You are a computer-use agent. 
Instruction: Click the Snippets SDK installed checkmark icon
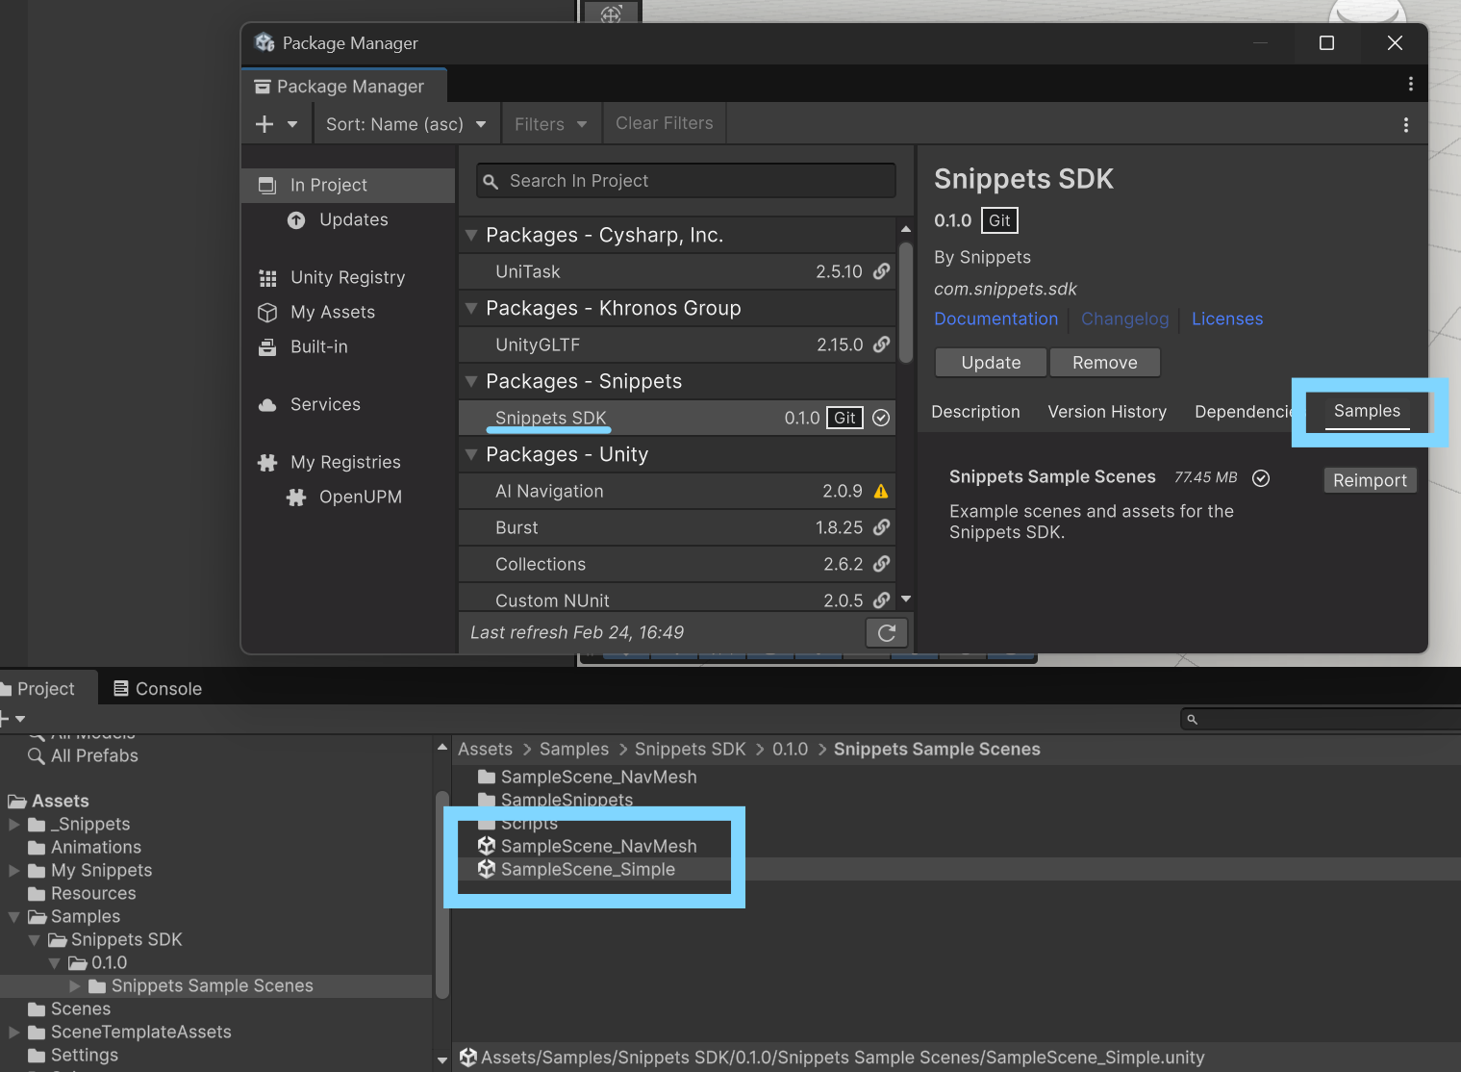[x=881, y=418]
